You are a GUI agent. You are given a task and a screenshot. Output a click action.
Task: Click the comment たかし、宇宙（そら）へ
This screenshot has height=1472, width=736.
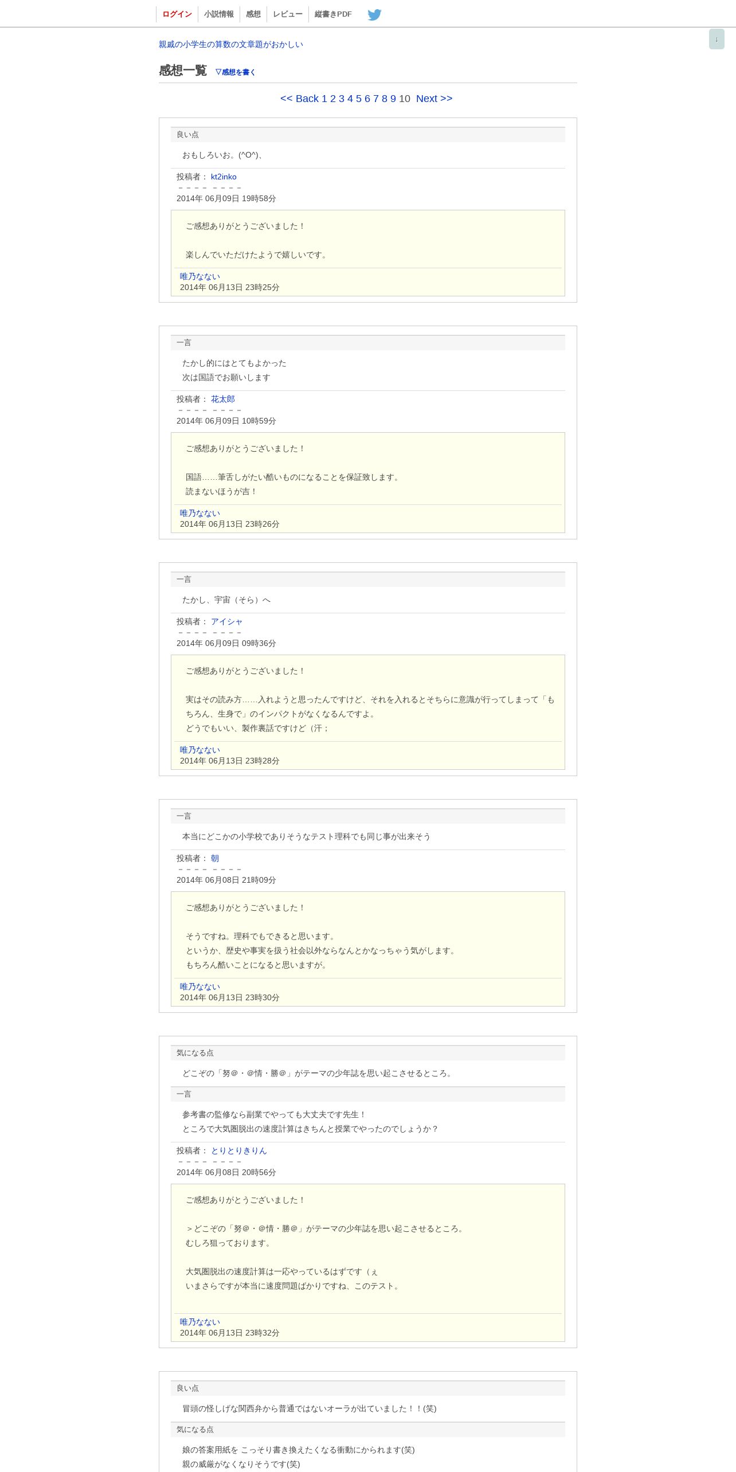[226, 600]
